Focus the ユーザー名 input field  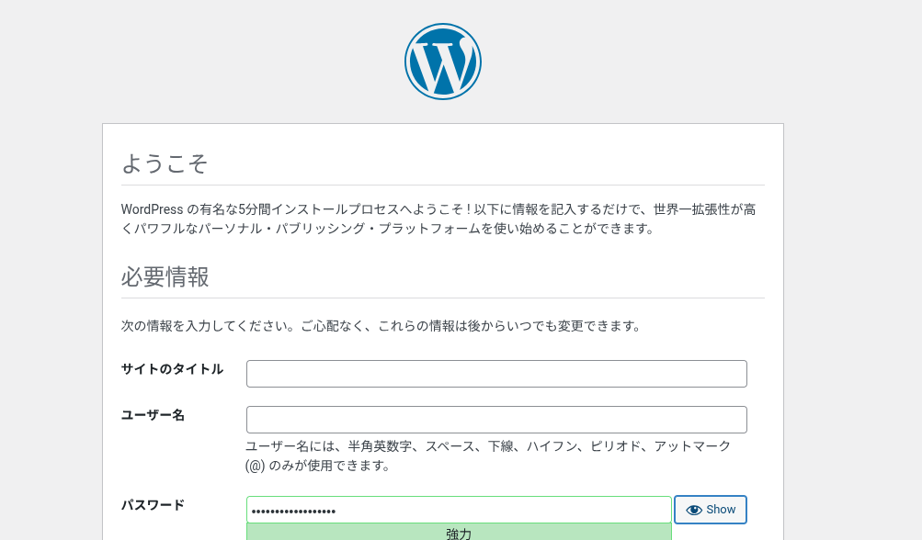[496, 420]
